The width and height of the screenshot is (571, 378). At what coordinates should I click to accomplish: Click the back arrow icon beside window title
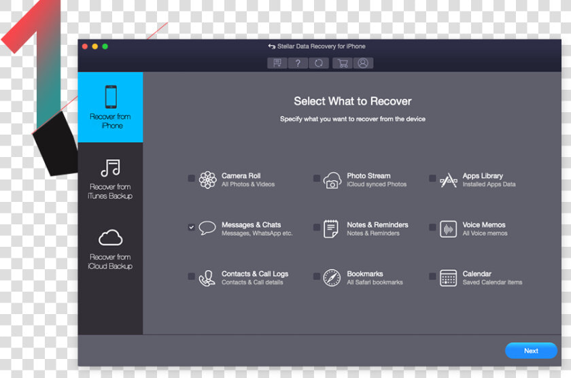[x=272, y=46]
